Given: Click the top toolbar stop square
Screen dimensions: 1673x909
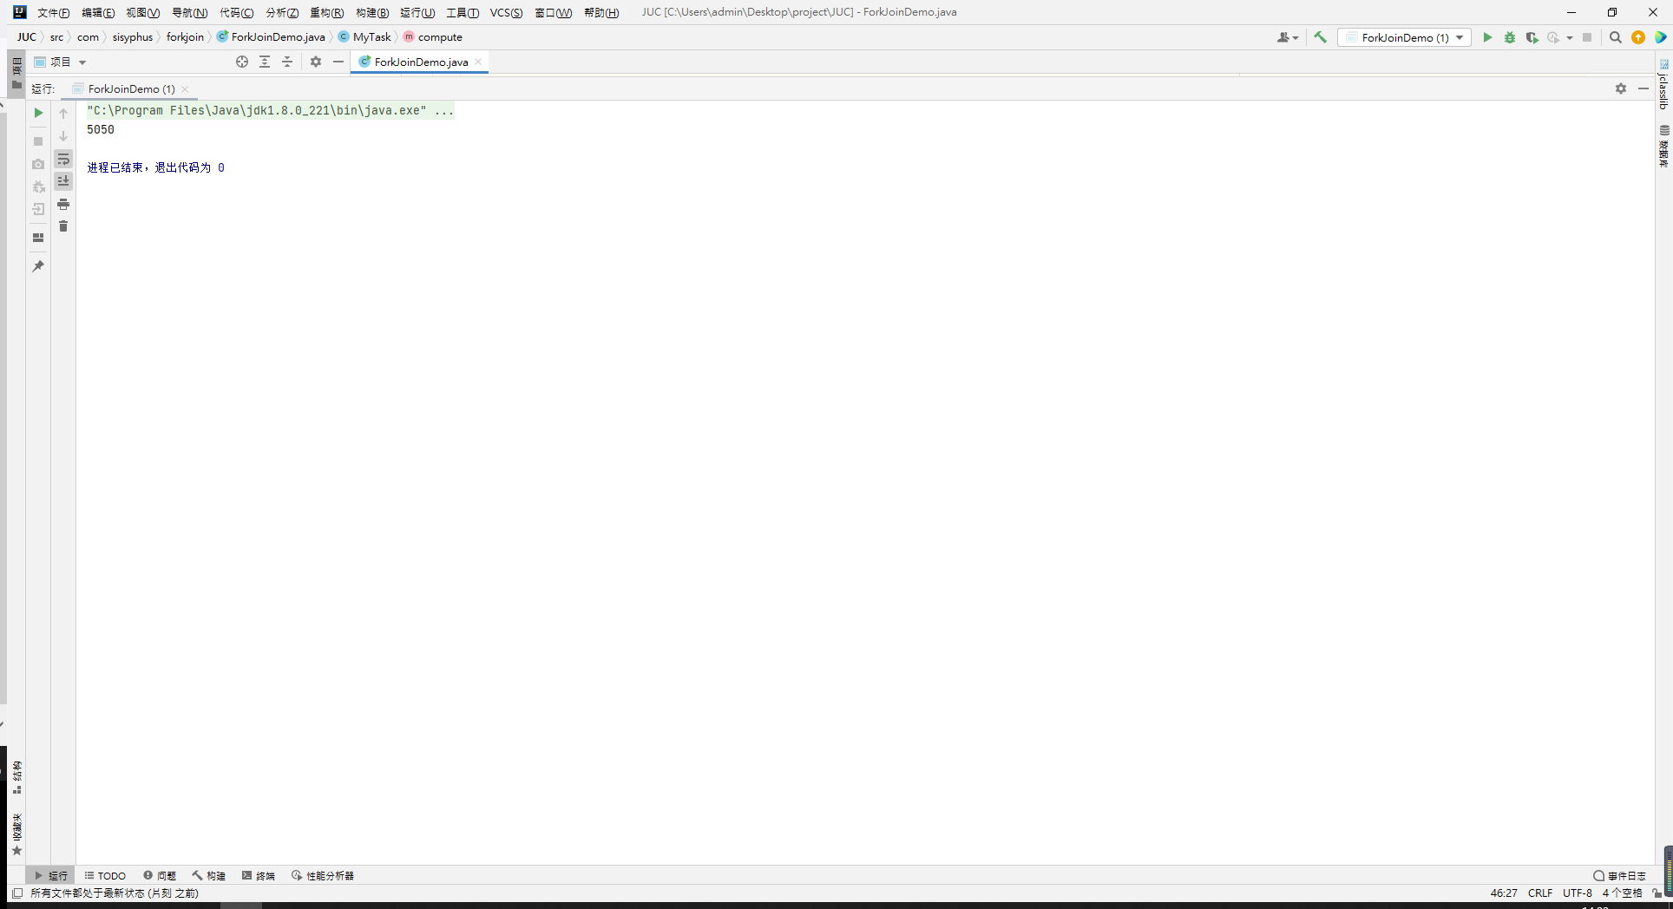Looking at the screenshot, I should [1587, 37].
